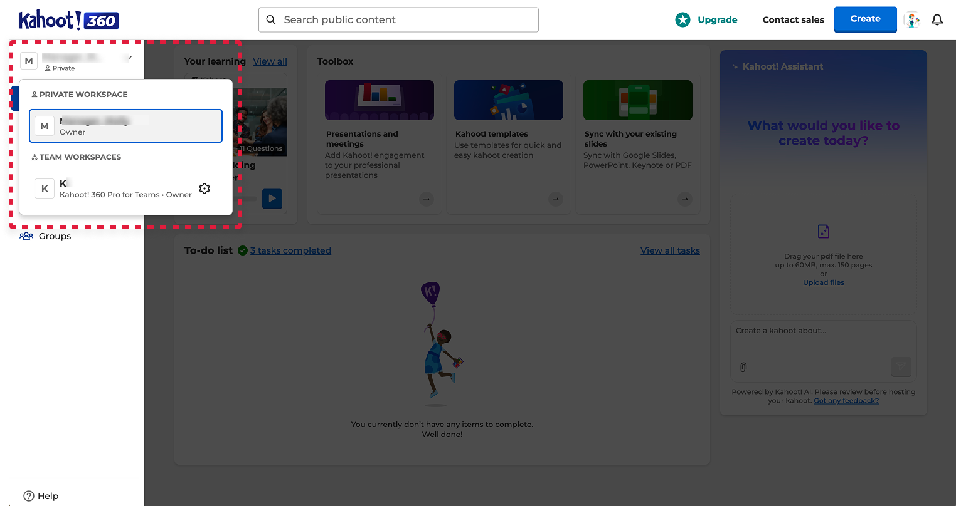The image size is (956, 506).
Task: Click the paperclip attachment icon
Action: coord(743,367)
